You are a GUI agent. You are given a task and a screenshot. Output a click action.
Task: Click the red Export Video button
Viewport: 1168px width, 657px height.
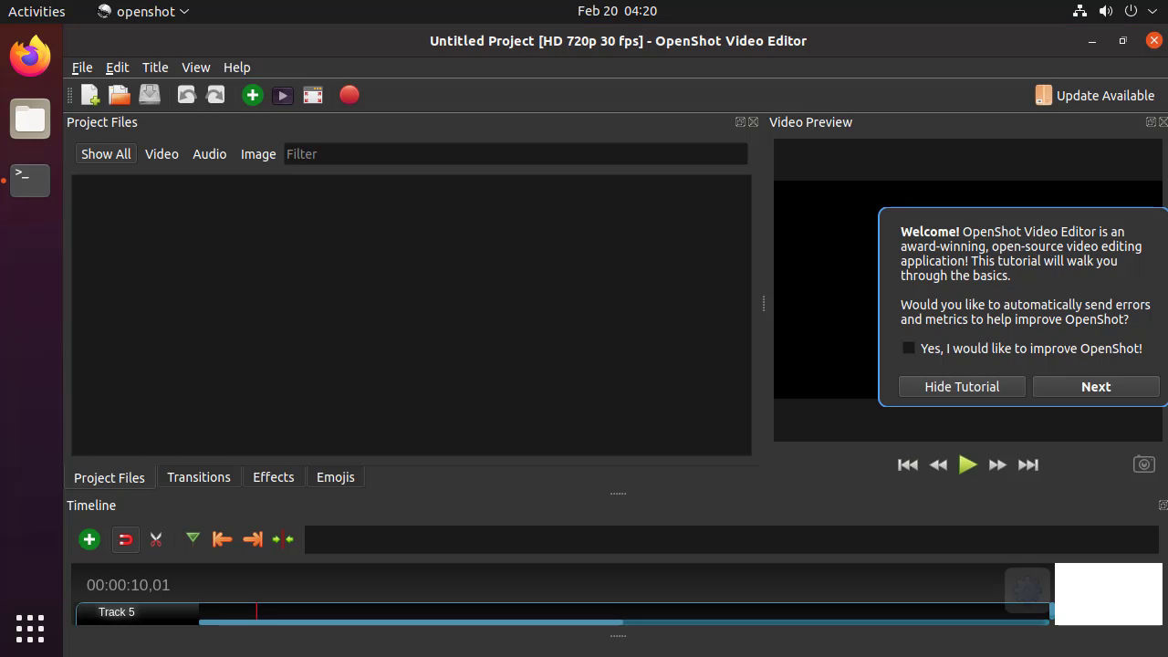(349, 95)
